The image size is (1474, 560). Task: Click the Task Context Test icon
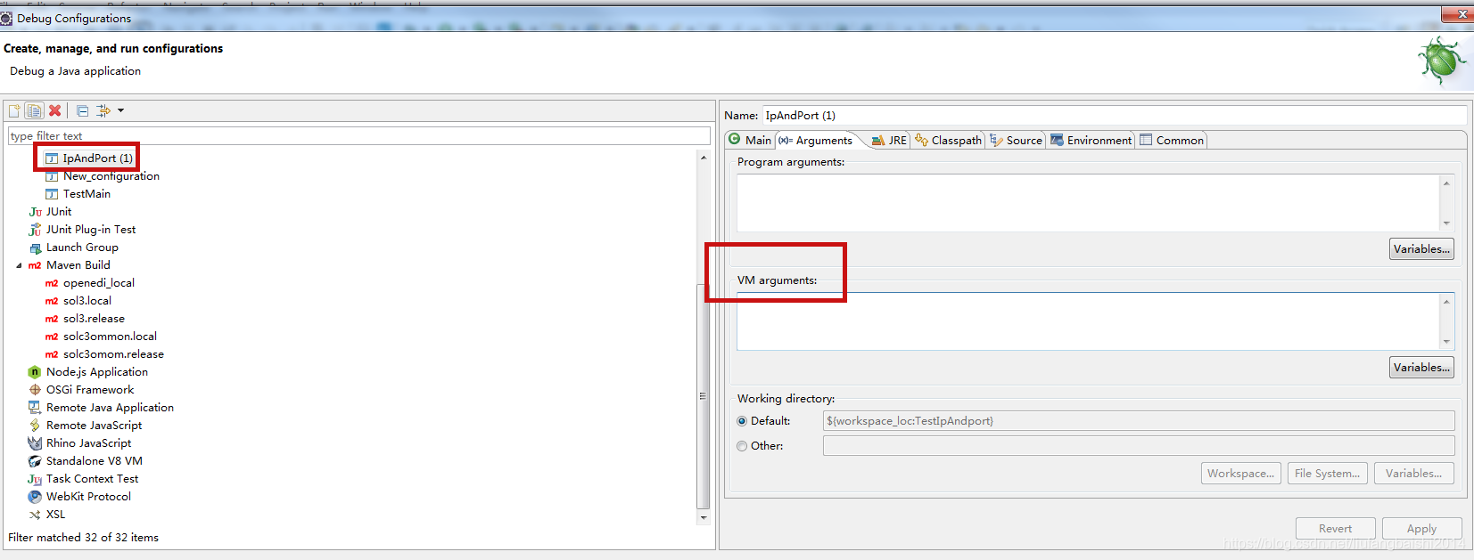click(35, 479)
